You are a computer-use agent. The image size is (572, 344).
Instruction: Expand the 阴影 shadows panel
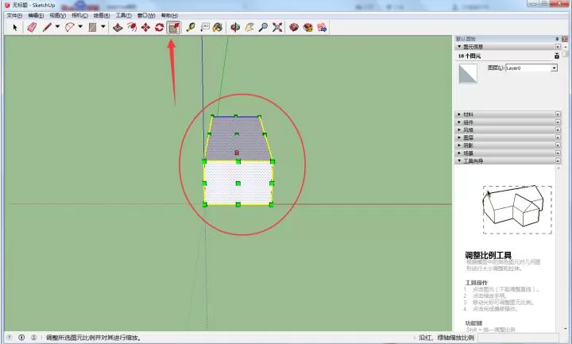[x=459, y=145]
